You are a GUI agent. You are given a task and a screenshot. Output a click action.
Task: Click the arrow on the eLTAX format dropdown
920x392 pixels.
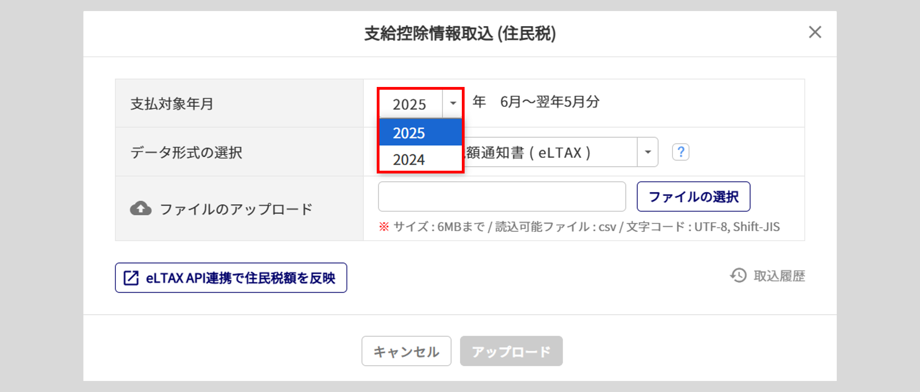click(x=648, y=152)
